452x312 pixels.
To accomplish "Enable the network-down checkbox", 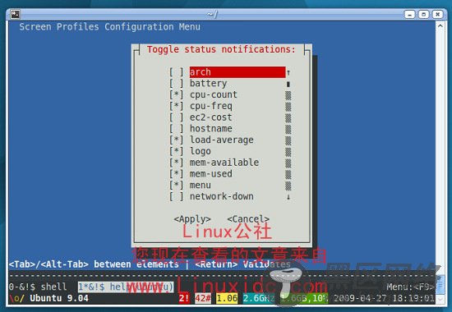I will pyautogui.click(x=176, y=196).
